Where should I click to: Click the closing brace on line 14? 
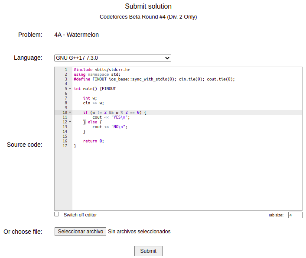click(x=84, y=132)
